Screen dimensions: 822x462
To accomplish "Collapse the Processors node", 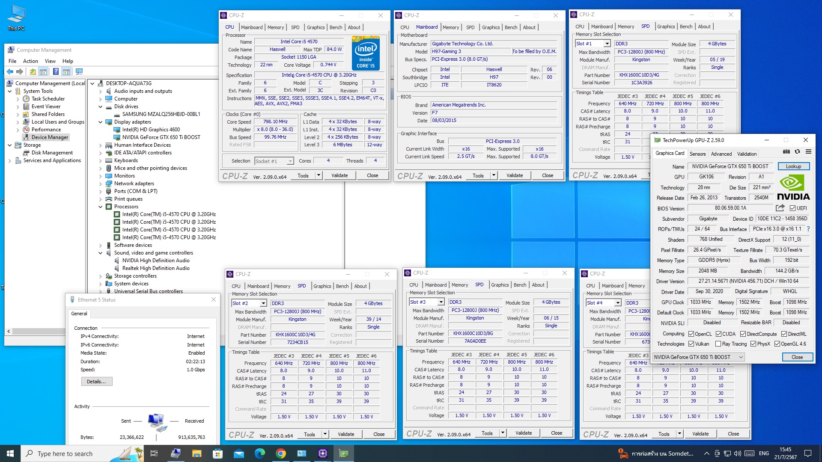I will pyautogui.click(x=101, y=207).
